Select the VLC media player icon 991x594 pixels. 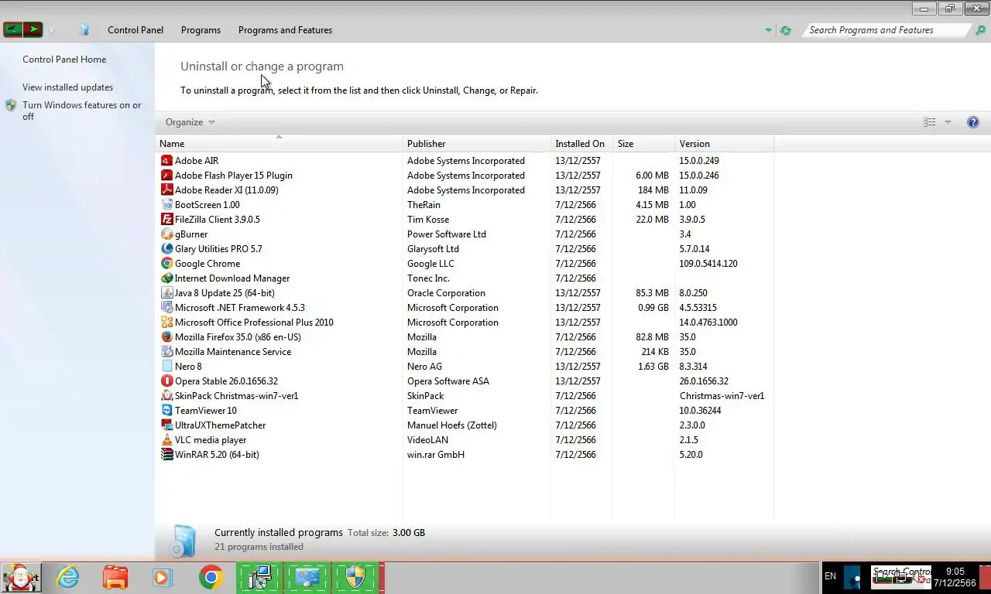[x=166, y=440]
